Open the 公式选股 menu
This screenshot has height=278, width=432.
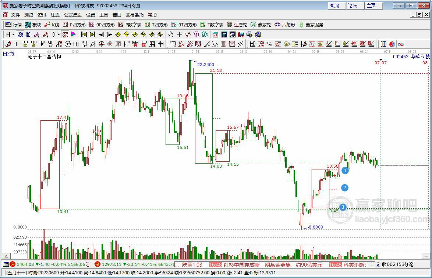(x=73, y=15)
